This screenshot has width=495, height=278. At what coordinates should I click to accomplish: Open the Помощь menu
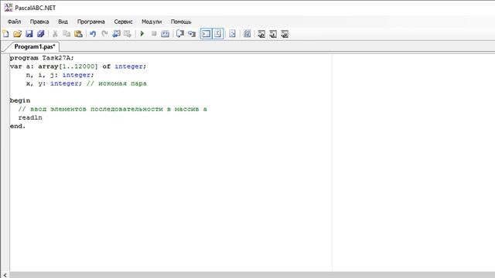pyautogui.click(x=181, y=22)
